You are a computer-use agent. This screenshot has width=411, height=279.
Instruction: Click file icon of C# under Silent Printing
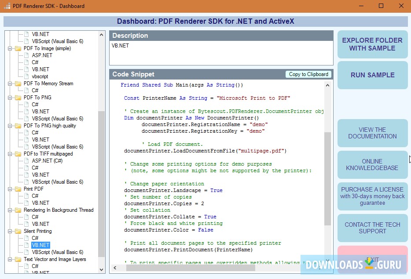pos(26,238)
